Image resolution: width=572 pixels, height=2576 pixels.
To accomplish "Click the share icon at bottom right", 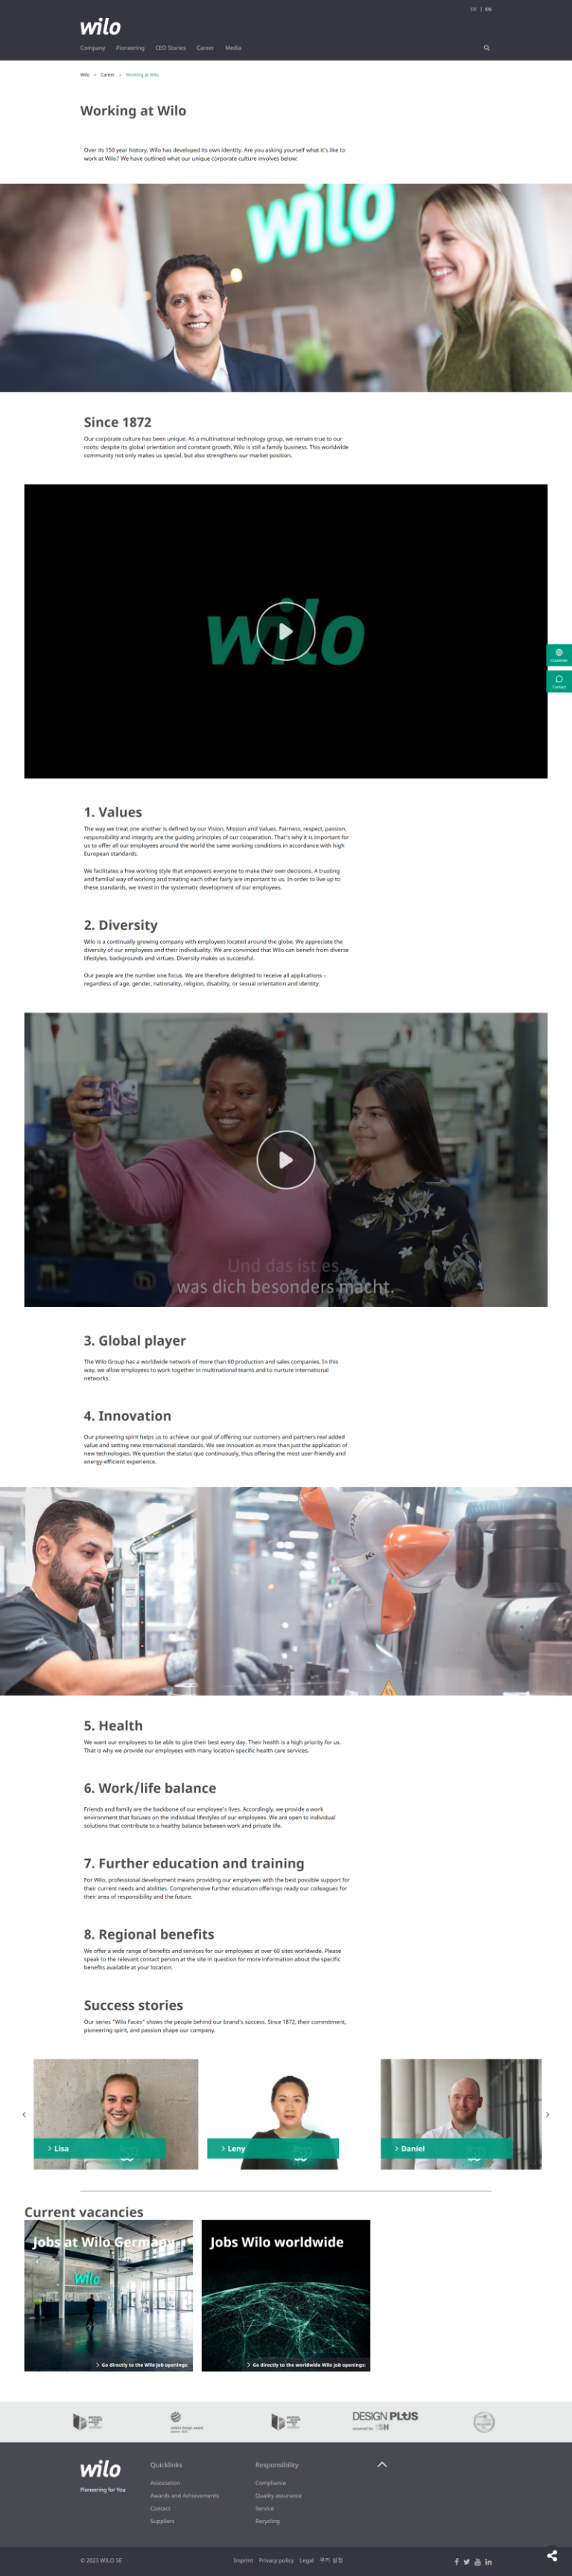I will tap(552, 2555).
